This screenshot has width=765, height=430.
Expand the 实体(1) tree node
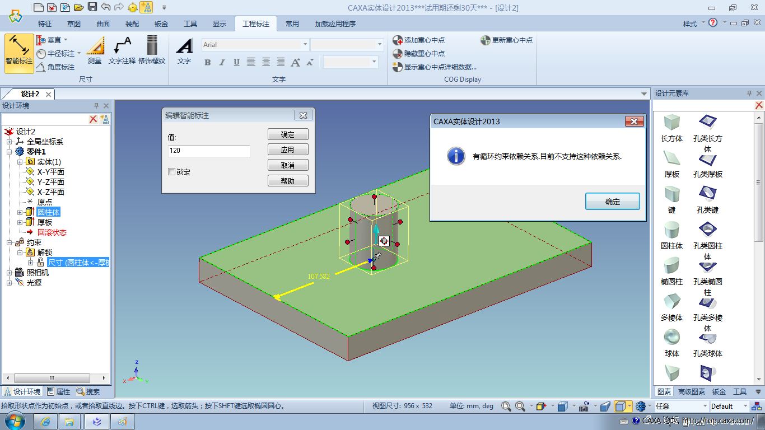(20, 162)
